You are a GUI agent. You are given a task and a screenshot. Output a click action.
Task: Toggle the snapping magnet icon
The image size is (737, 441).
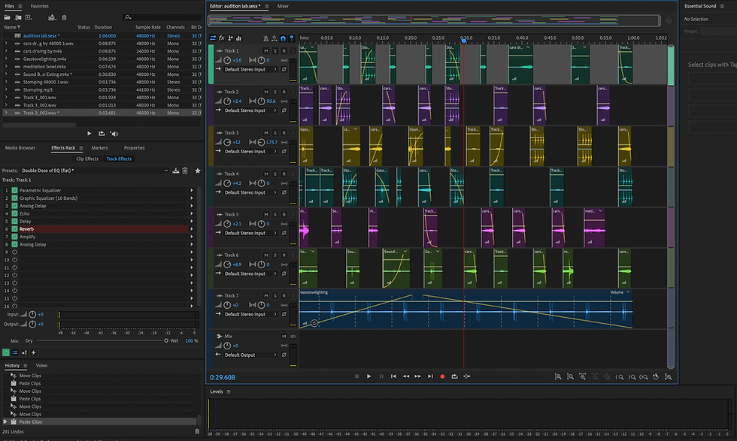click(281, 38)
